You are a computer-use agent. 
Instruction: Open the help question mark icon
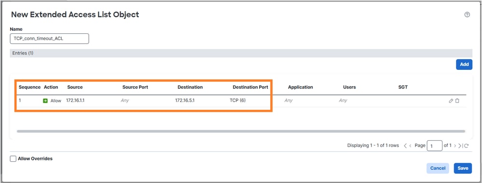click(x=467, y=15)
